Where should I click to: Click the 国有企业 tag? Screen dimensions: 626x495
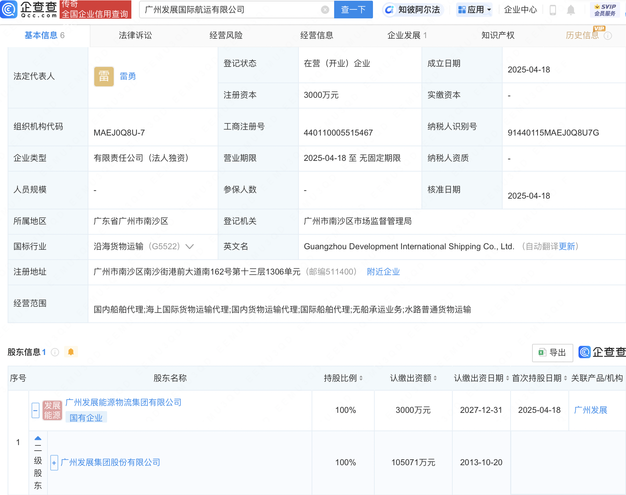tap(86, 418)
